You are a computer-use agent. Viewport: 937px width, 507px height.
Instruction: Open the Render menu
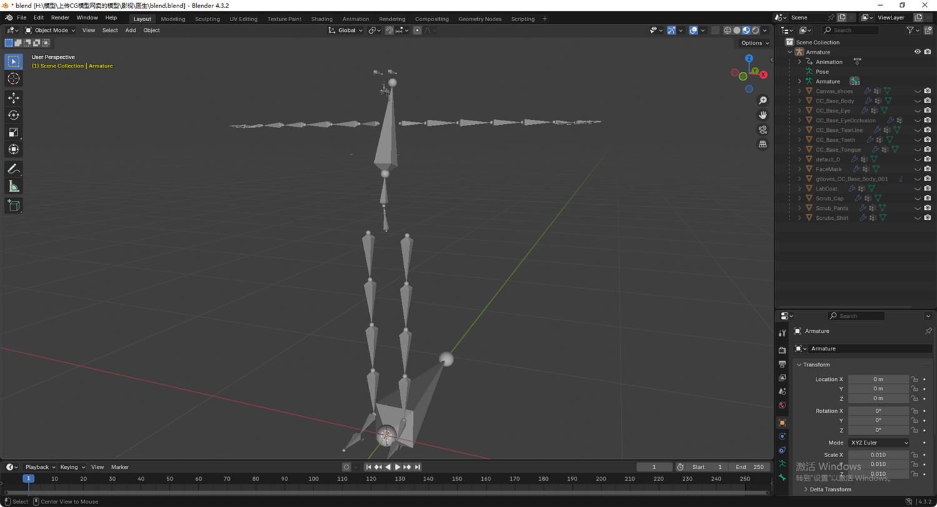(x=60, y=18)
